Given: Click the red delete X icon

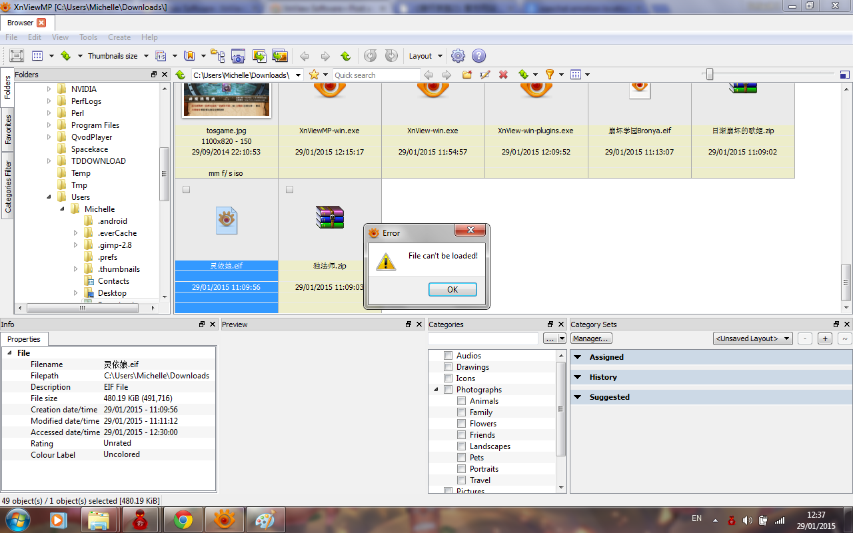Looking at the screenshot, I should pyautogui.click(x=504, y=75).
